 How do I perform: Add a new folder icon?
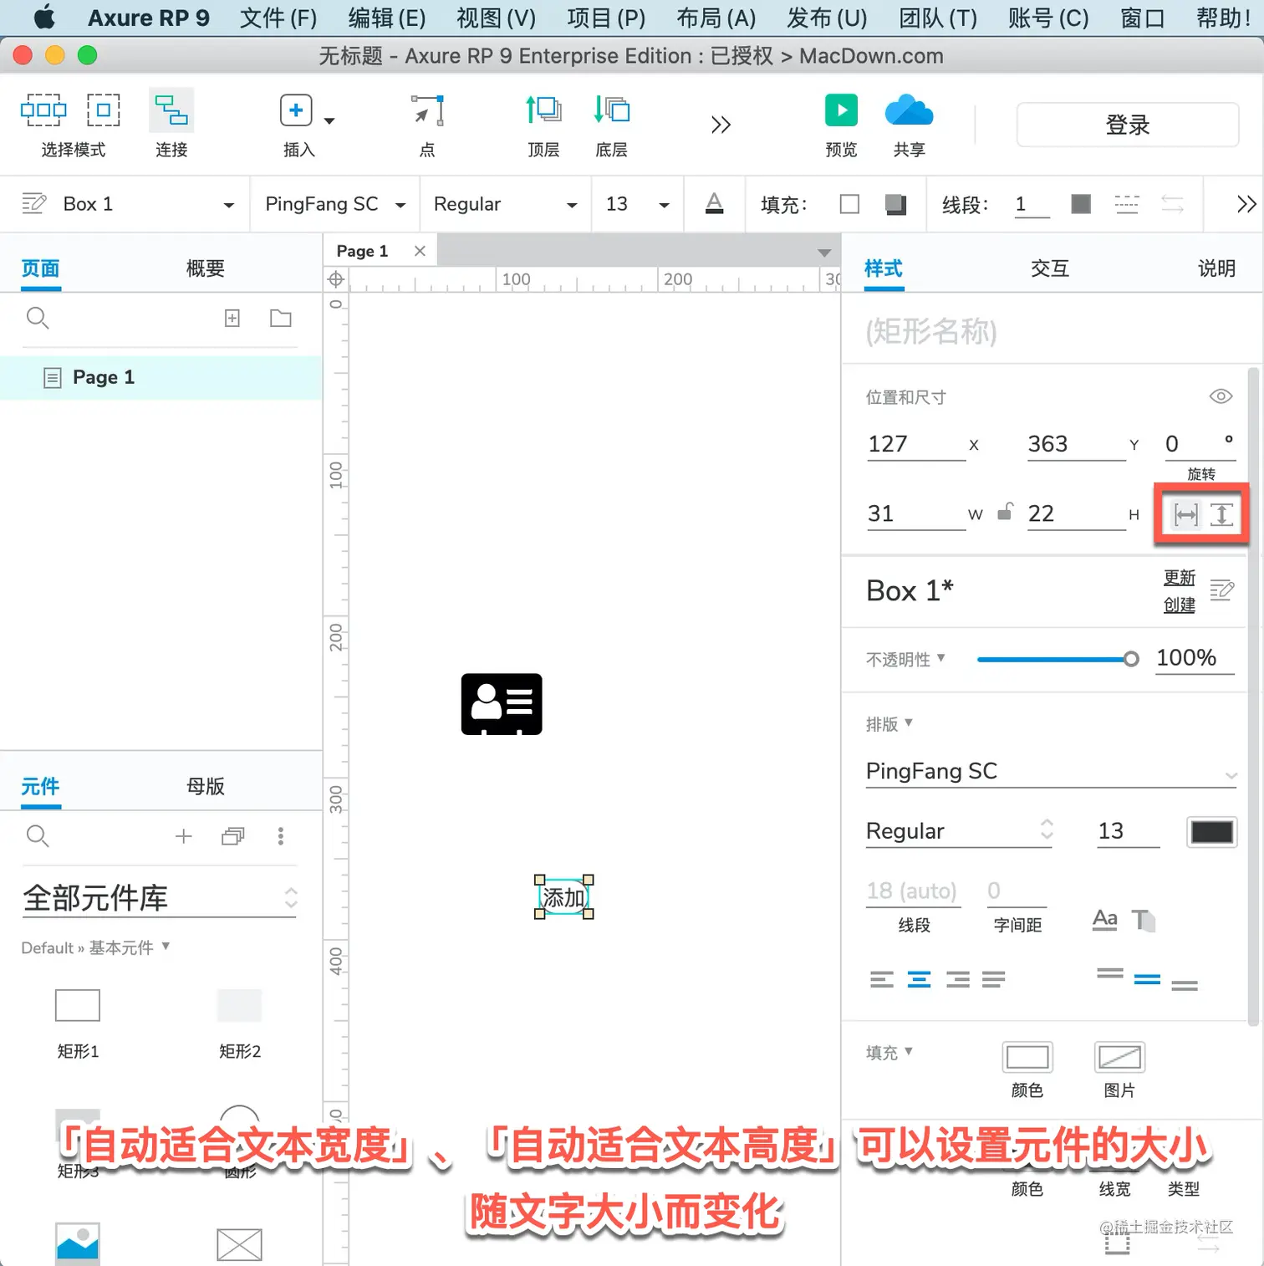click(x=281, y=318)
